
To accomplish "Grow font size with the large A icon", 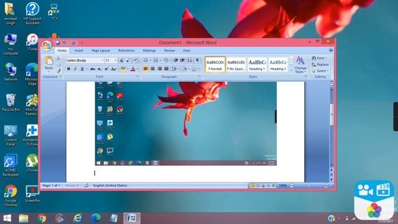I will (x=122, y=60).
